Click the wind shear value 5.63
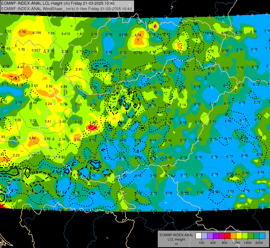This screenshot has width=270, height=248. click(x=93, y=140)
